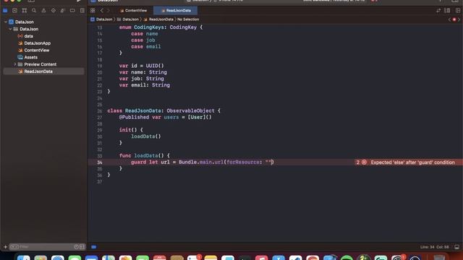Open the Debug navigator icon
Viewport: 463px width, 260px height.
(x=63, y=11)
